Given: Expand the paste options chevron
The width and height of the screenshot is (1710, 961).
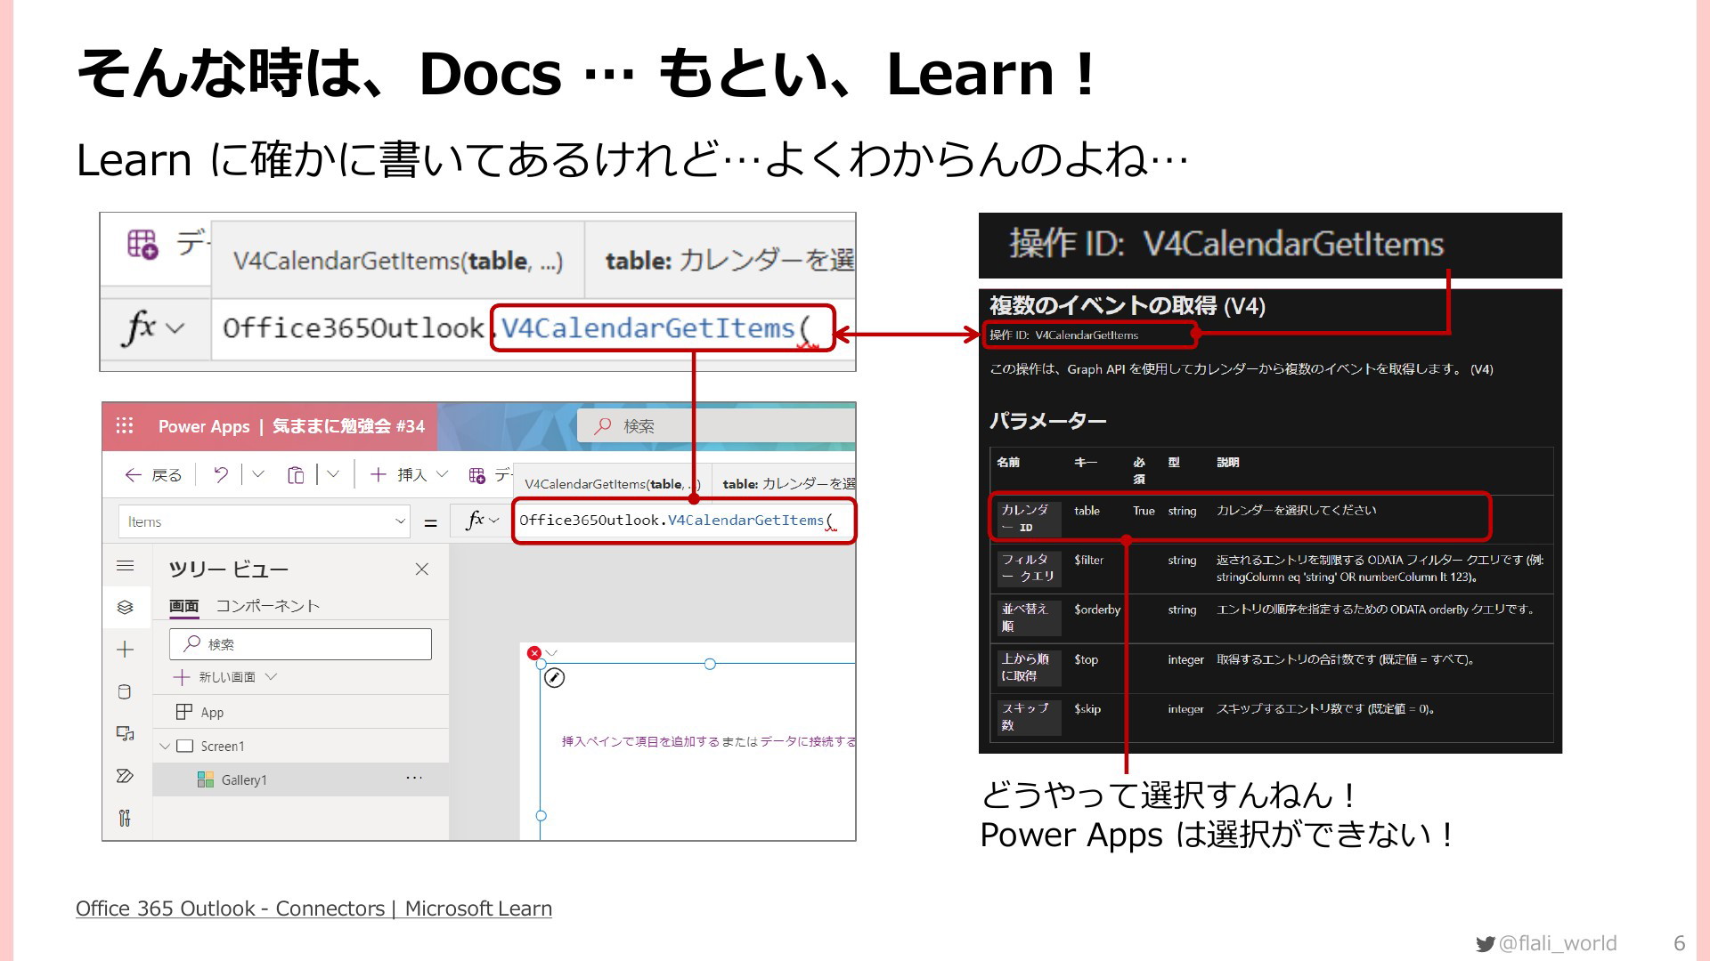Looking at the screenshot, I should tap(333, 474).
